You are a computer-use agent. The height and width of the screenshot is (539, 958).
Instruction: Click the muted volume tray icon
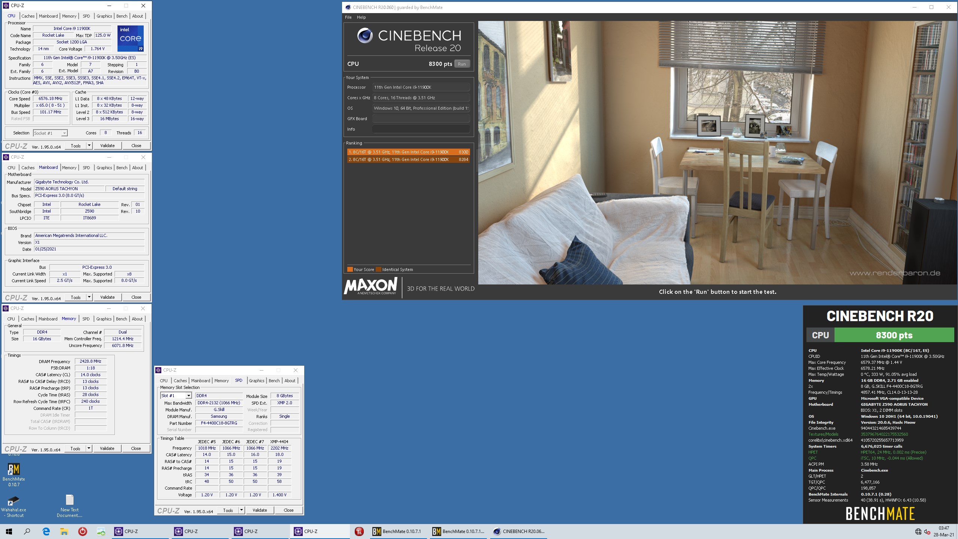(927, 532)
